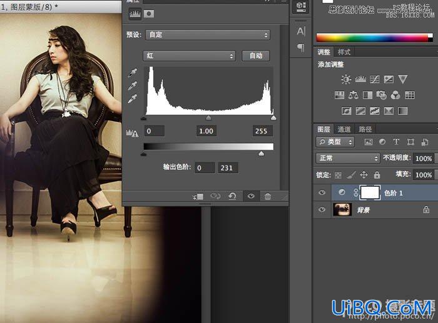Add Exposure adjustment

[389, 79]
